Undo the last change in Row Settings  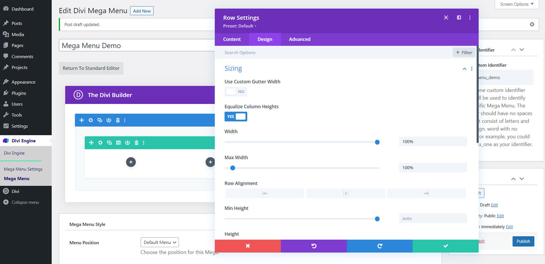(x=314, y=246)
